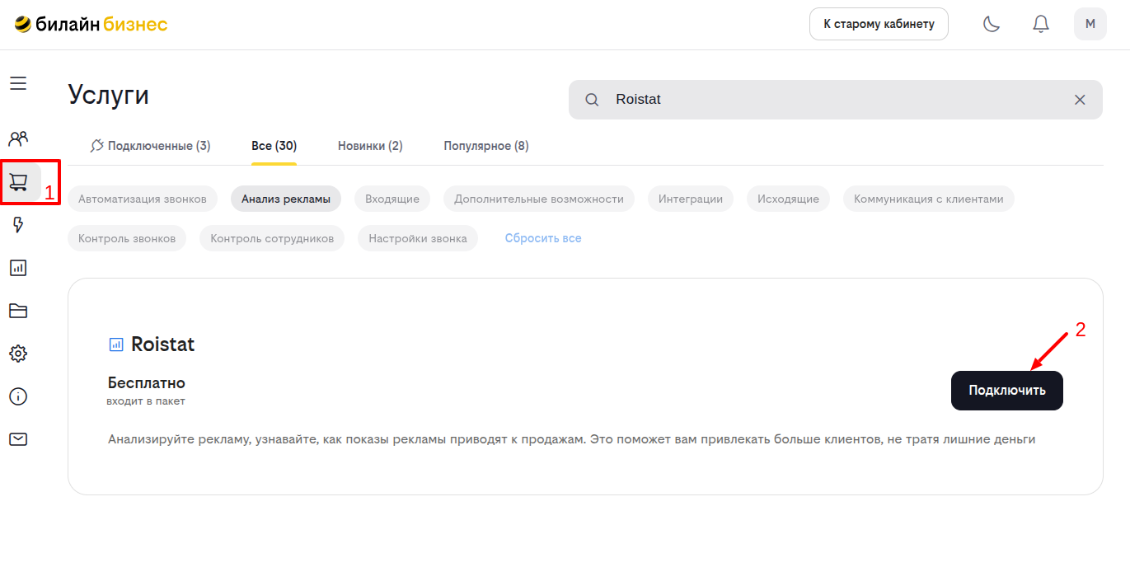Open the employees people icon in the sidebar
This screenshot has height=567, width=1130.
[18, 138]
